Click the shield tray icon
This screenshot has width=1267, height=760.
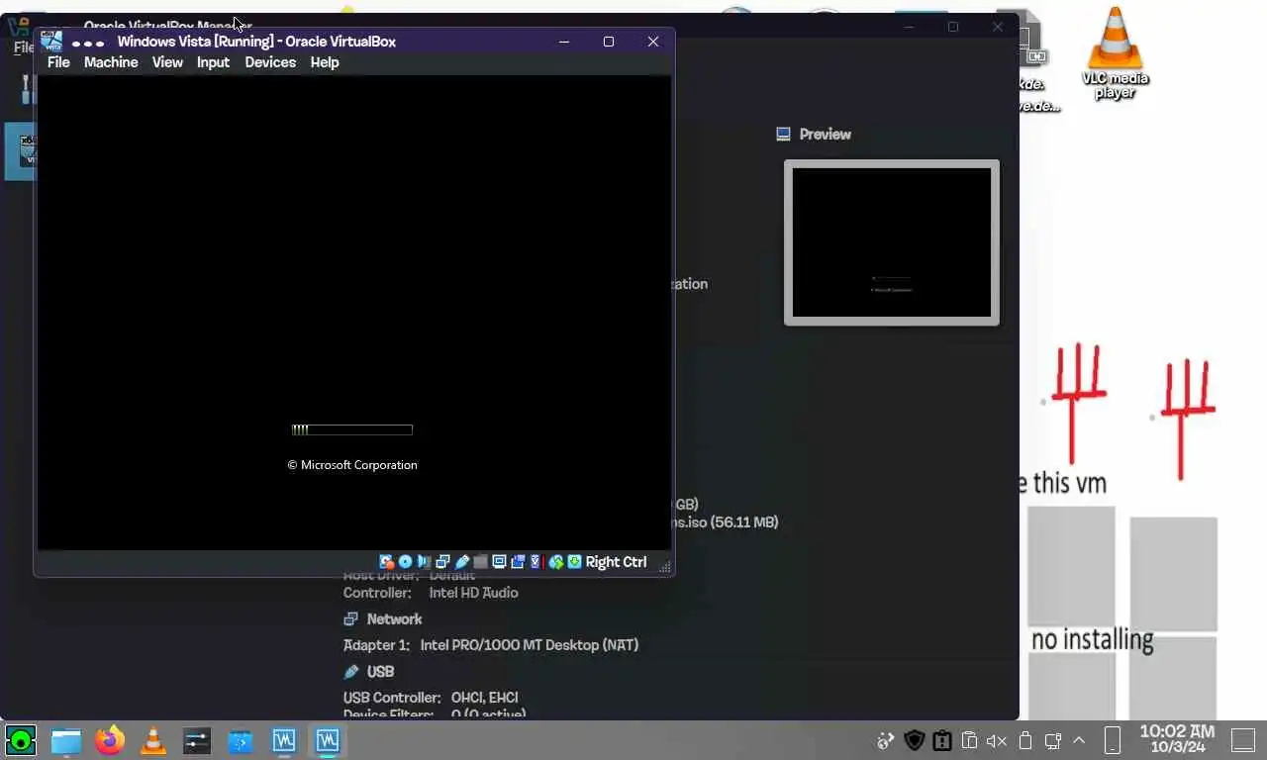click(x=915, y=740)
